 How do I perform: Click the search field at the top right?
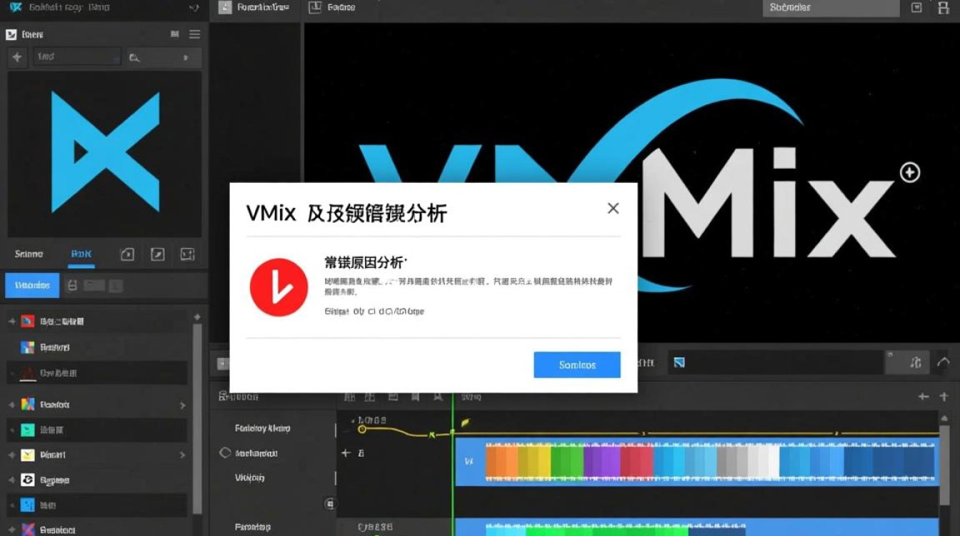(831, 8)
